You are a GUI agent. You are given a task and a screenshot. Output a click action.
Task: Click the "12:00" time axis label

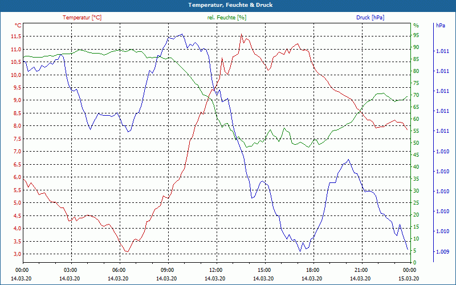pyautogui.click(x=215, y=270)
